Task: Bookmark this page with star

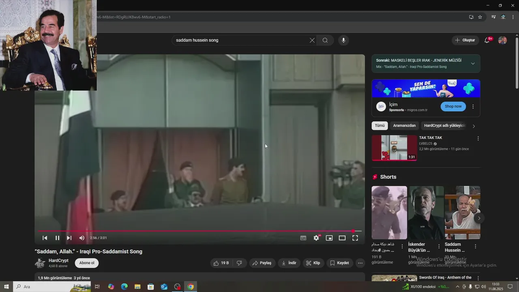Action: click(480, 17)
